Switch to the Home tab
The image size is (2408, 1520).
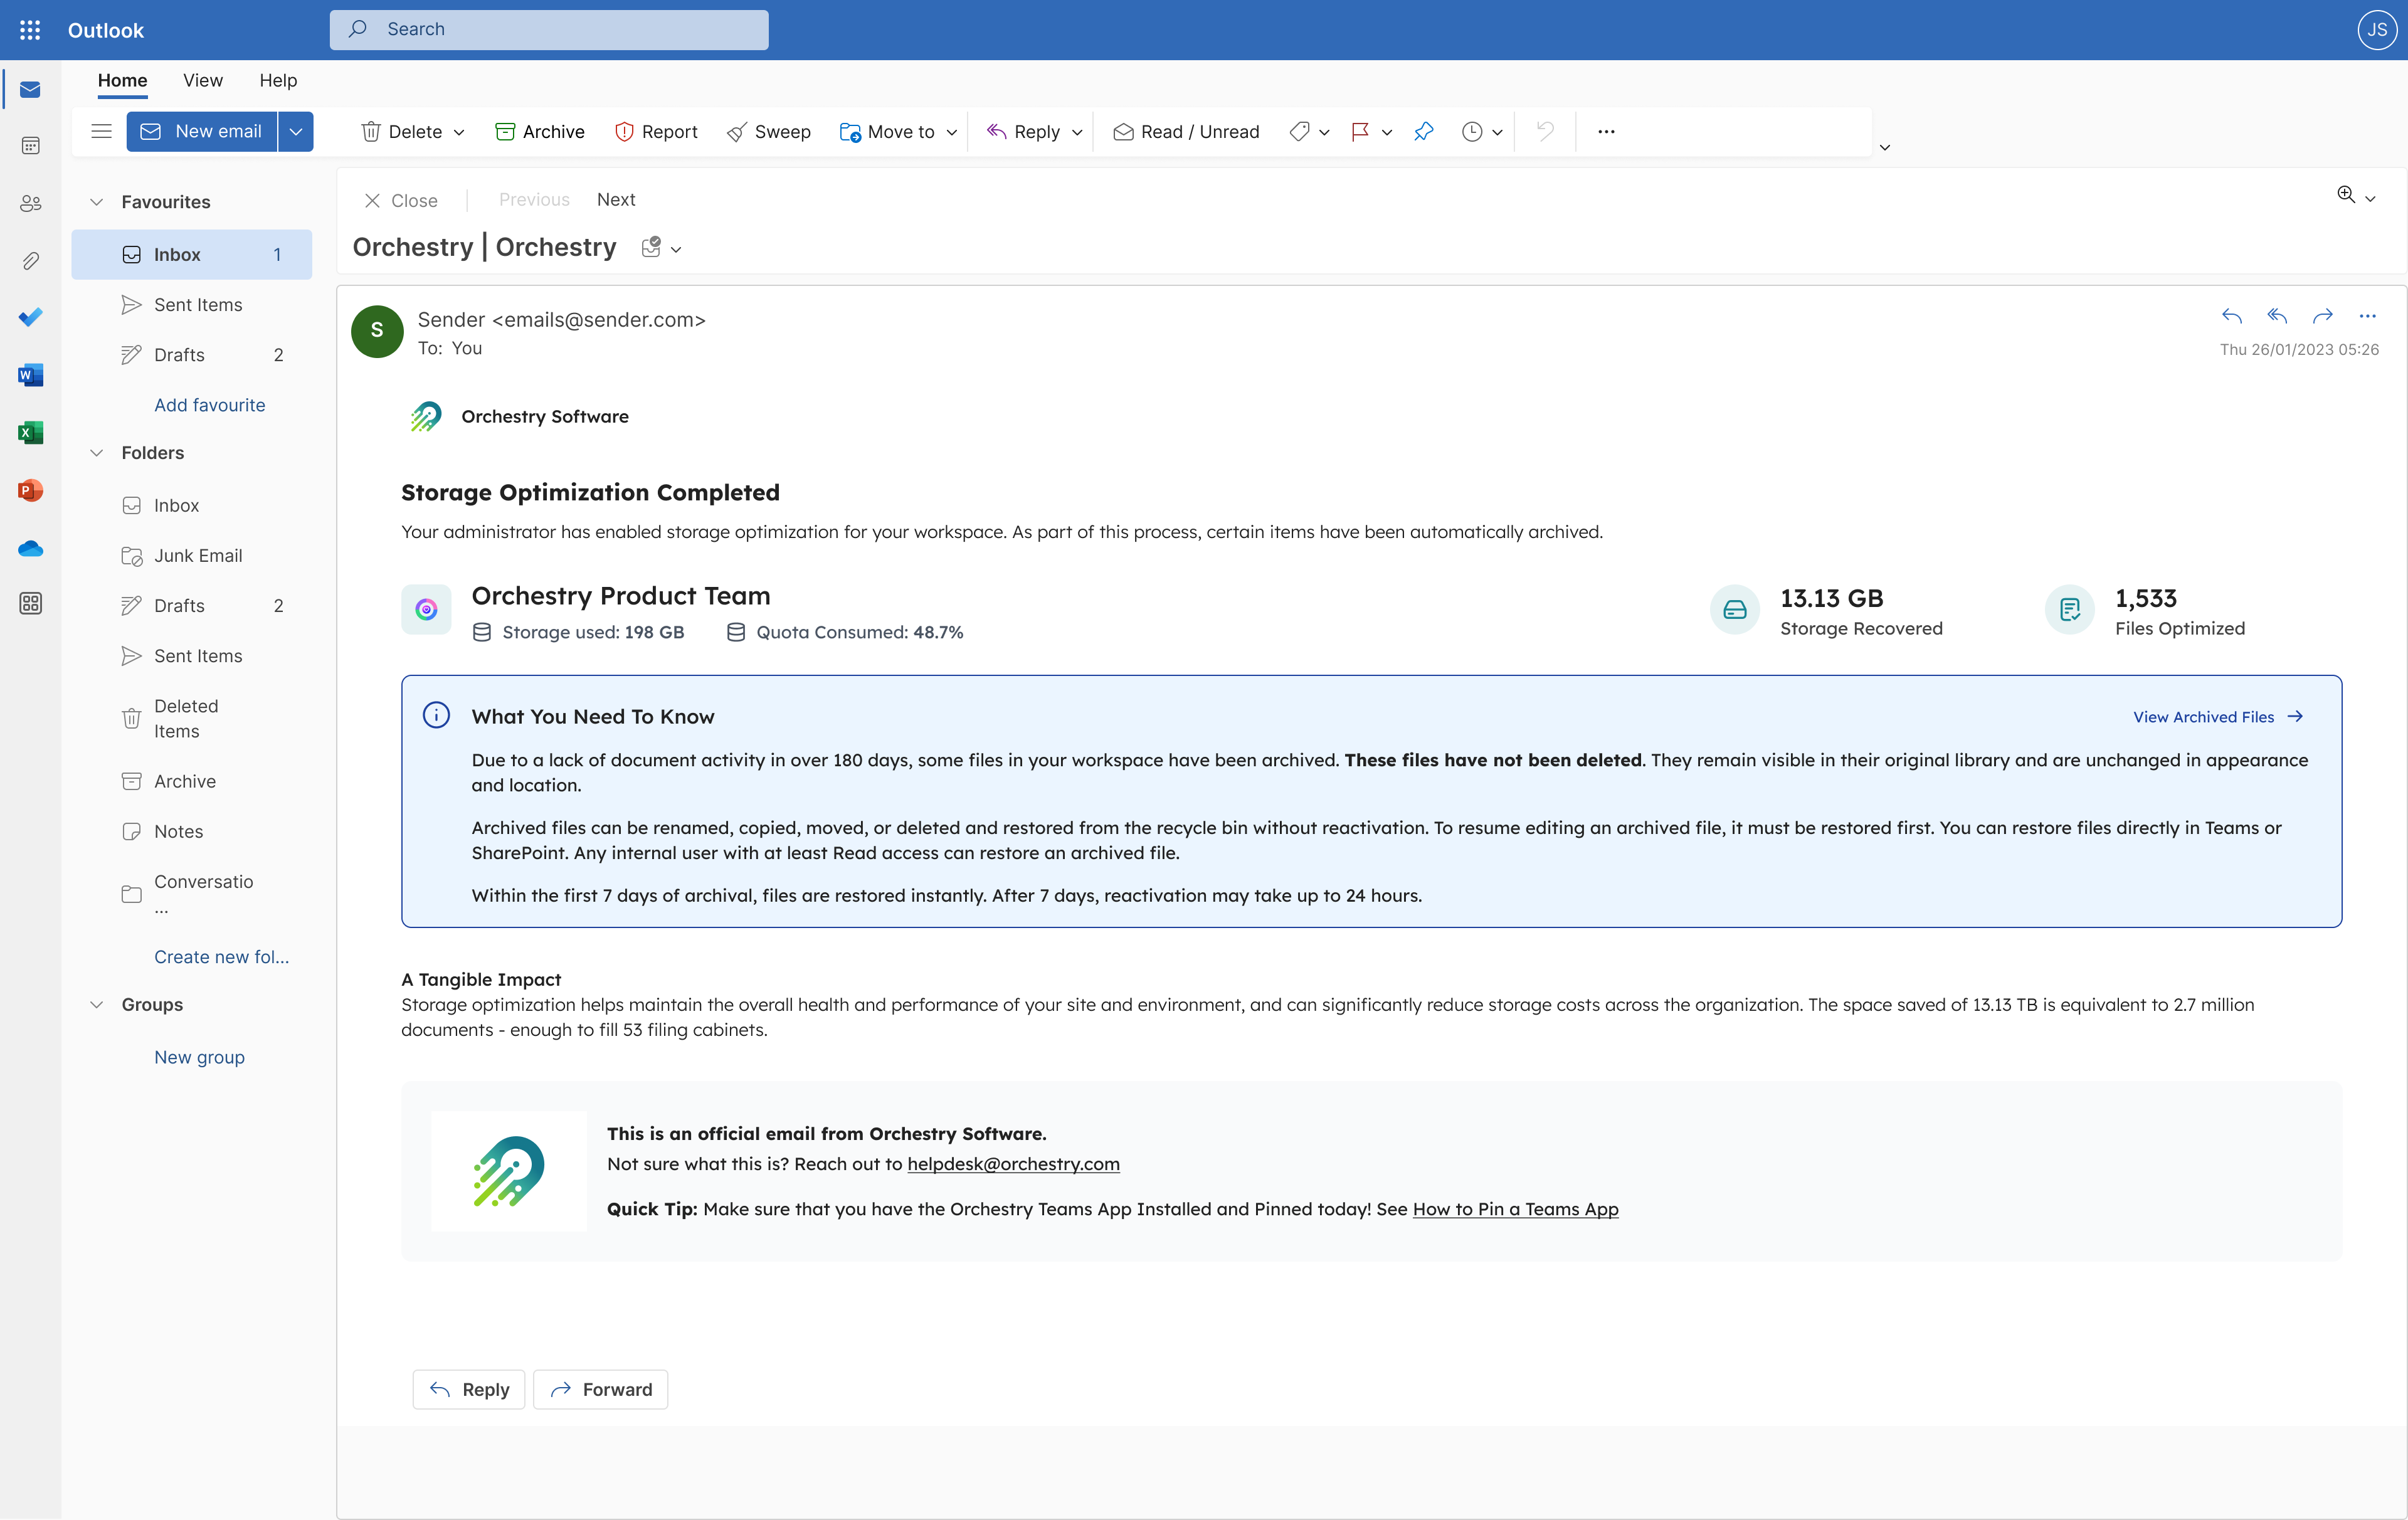122,80
